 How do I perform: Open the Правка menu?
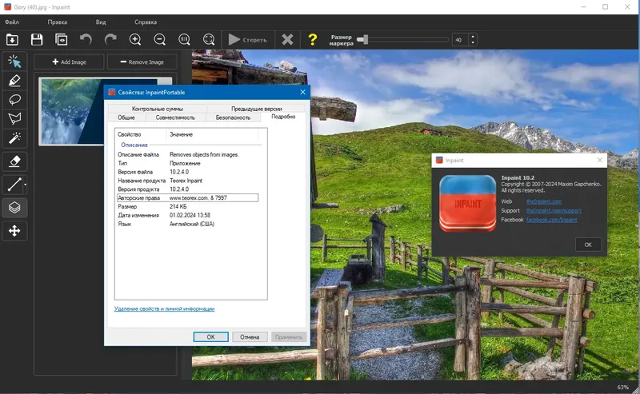coord(57,22)
